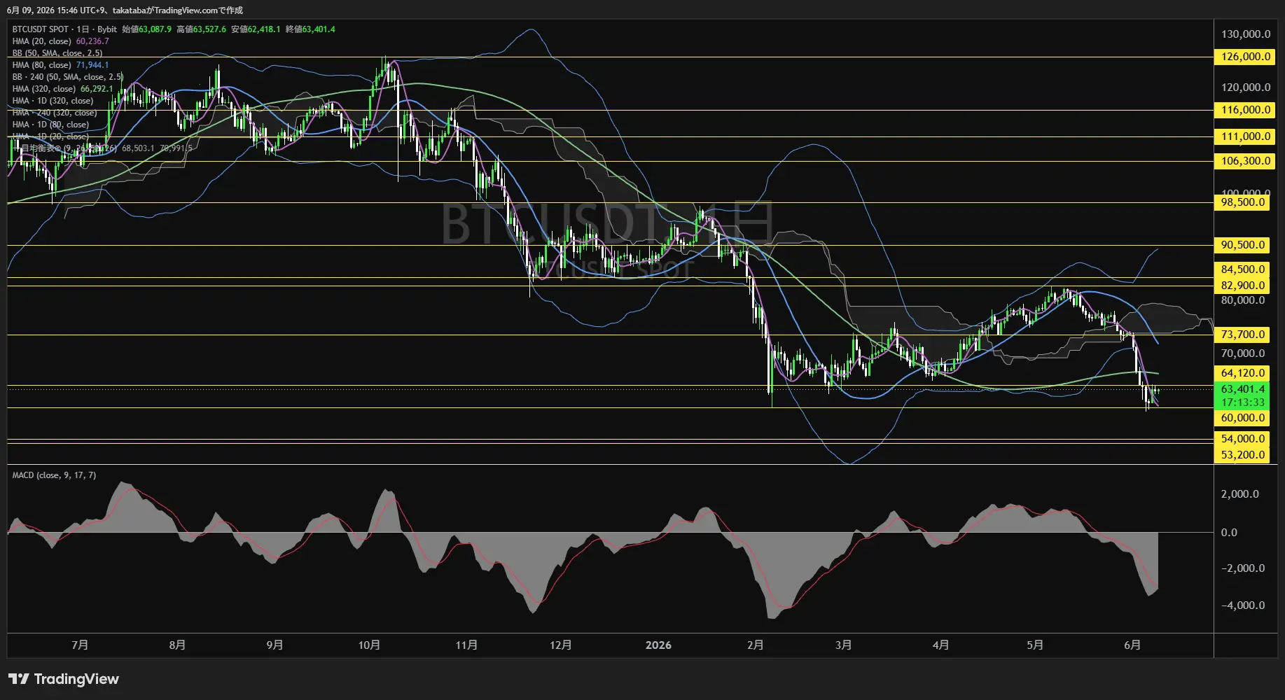
Task: Click the 84,500.0 yellow price label
Action: tap(1243, 269)
